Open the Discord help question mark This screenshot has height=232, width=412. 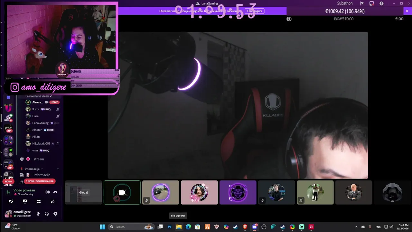click(x=381, y=3)
